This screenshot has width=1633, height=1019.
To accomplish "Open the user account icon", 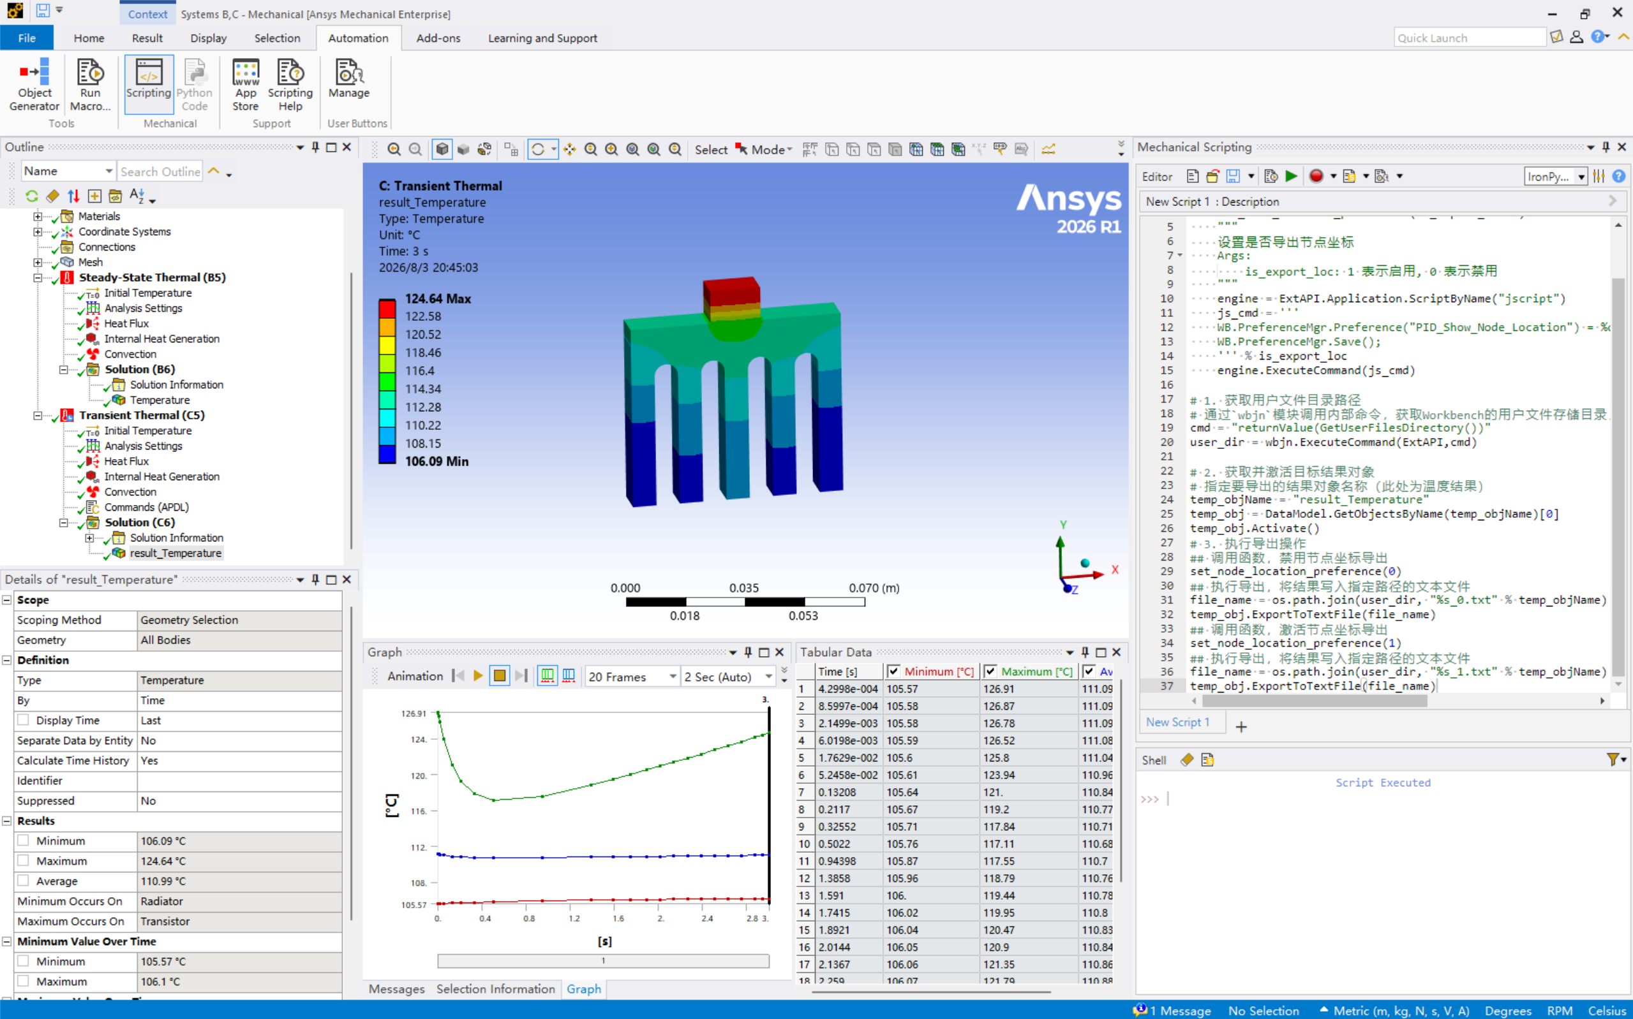I will 1576,37.
